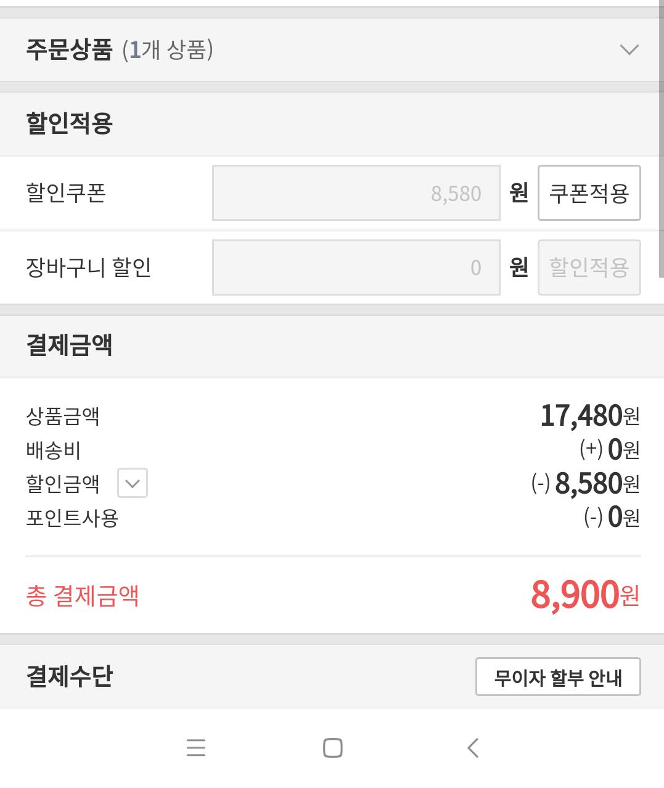Tap the 주문상품 header title
This screenshot has height=788, width=664.
[69, 50]
